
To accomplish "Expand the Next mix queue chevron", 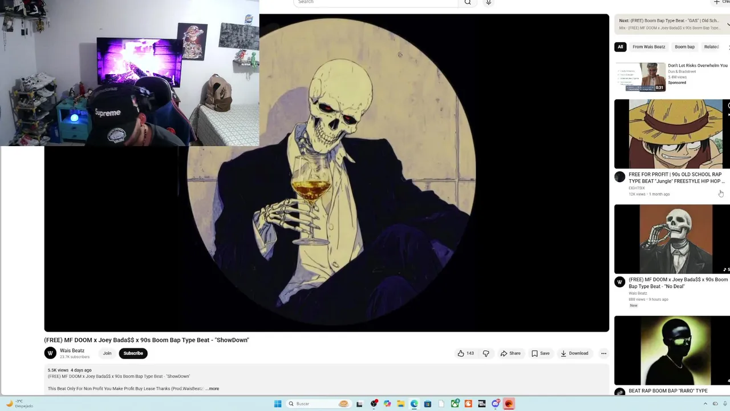I will point(728,24).
